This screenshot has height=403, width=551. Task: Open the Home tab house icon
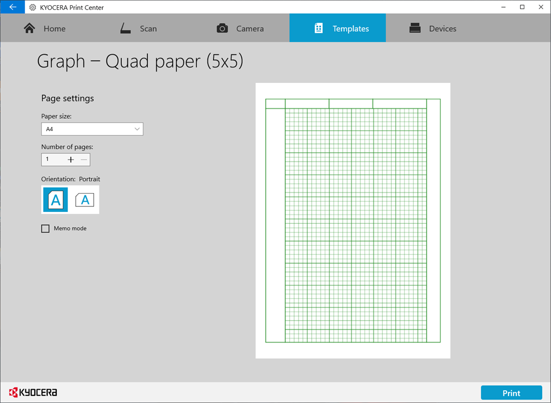[30, 28]
